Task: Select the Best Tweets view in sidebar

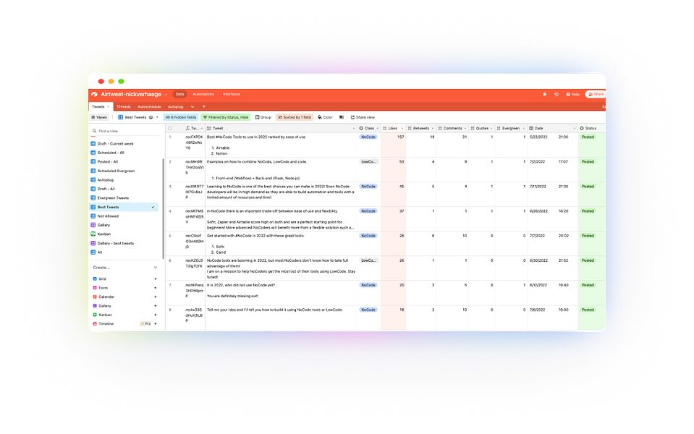Action: click(124, 207)
